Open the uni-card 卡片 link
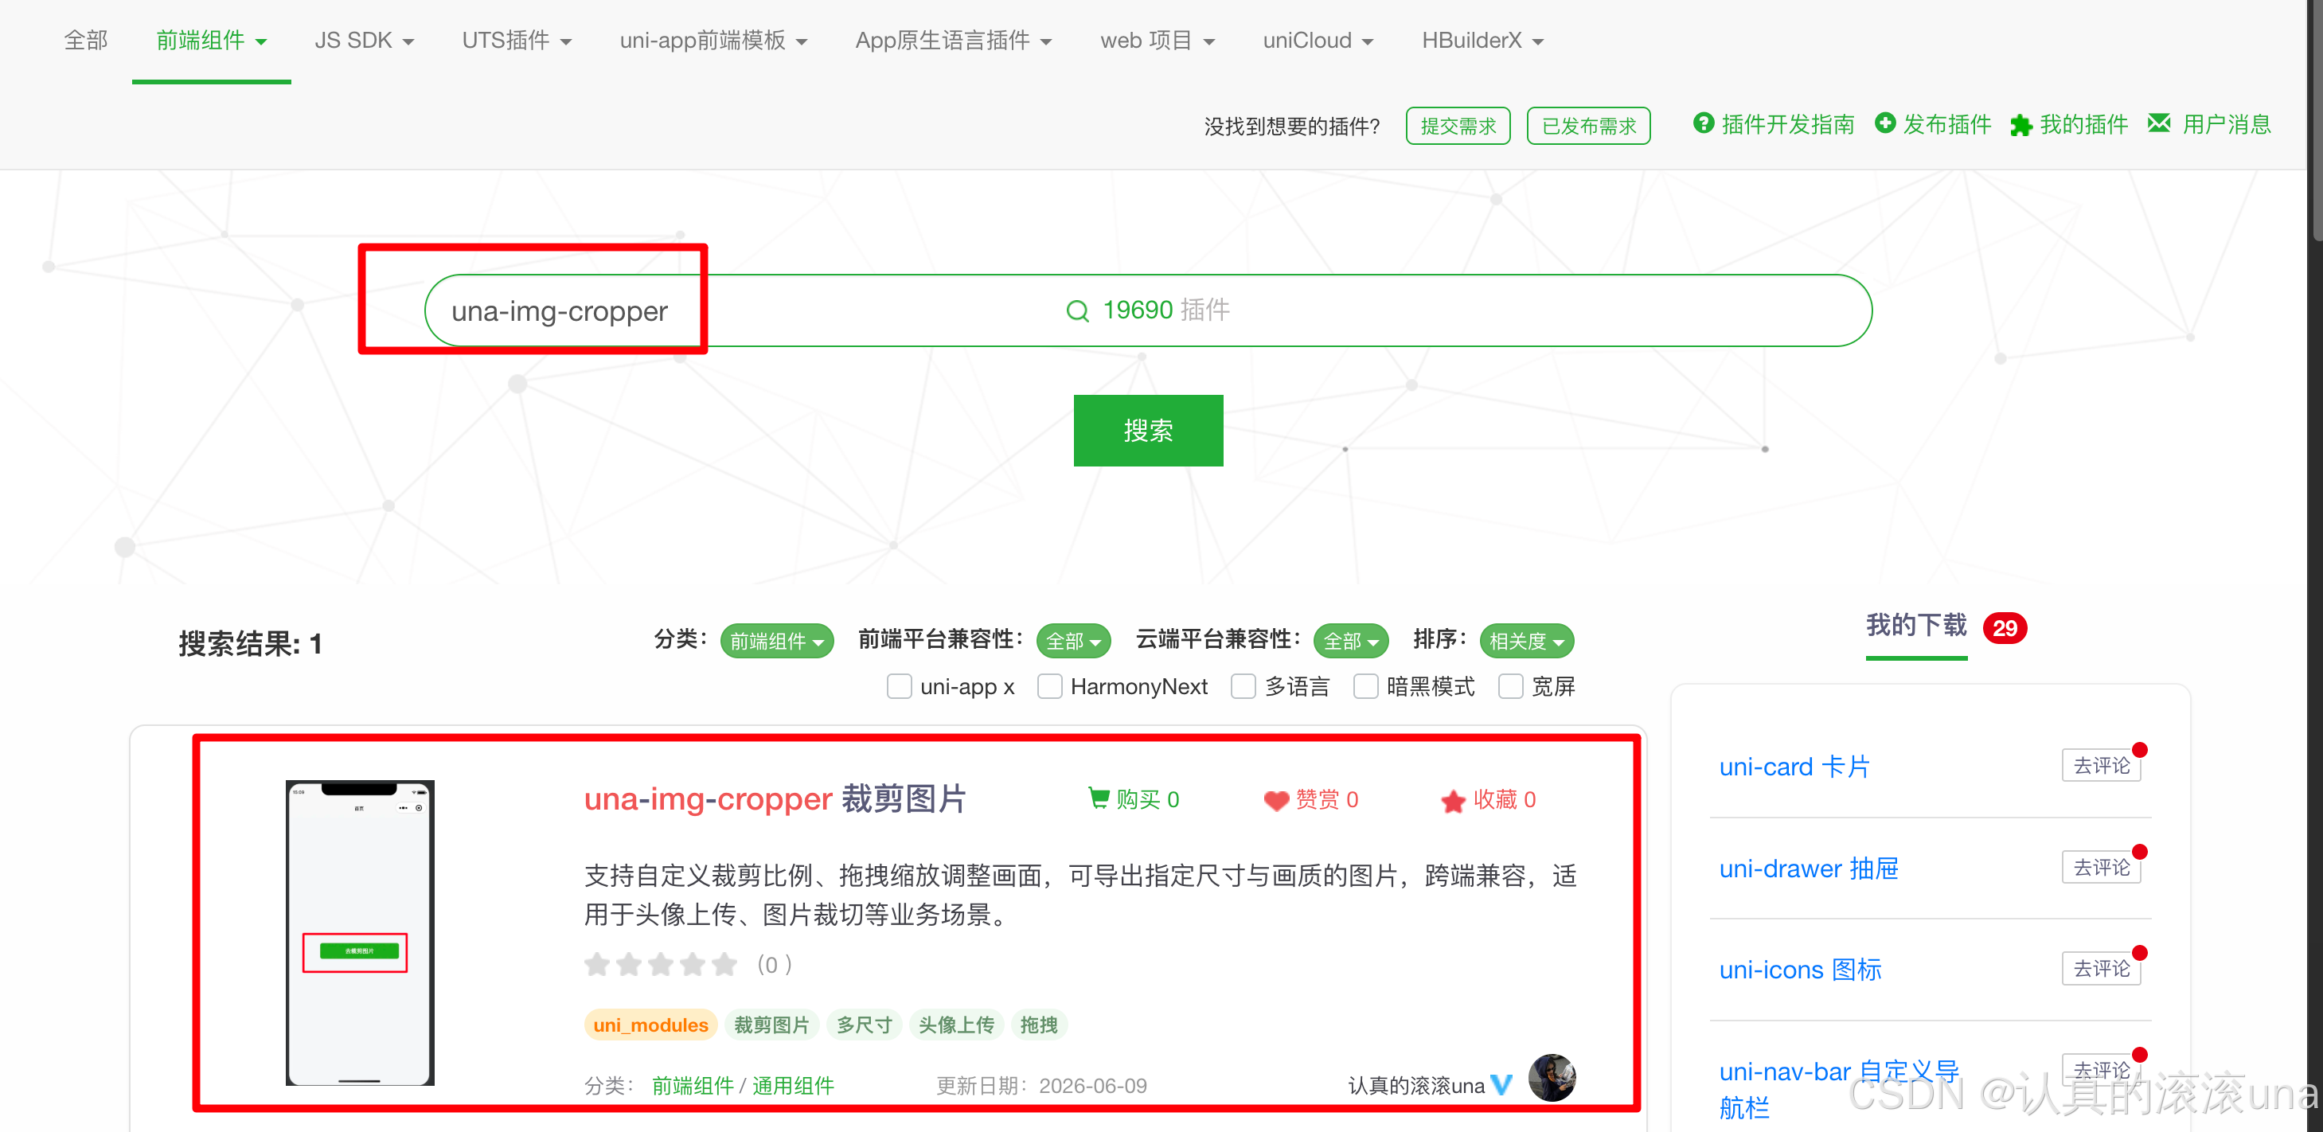 (x=1794, y=767)
